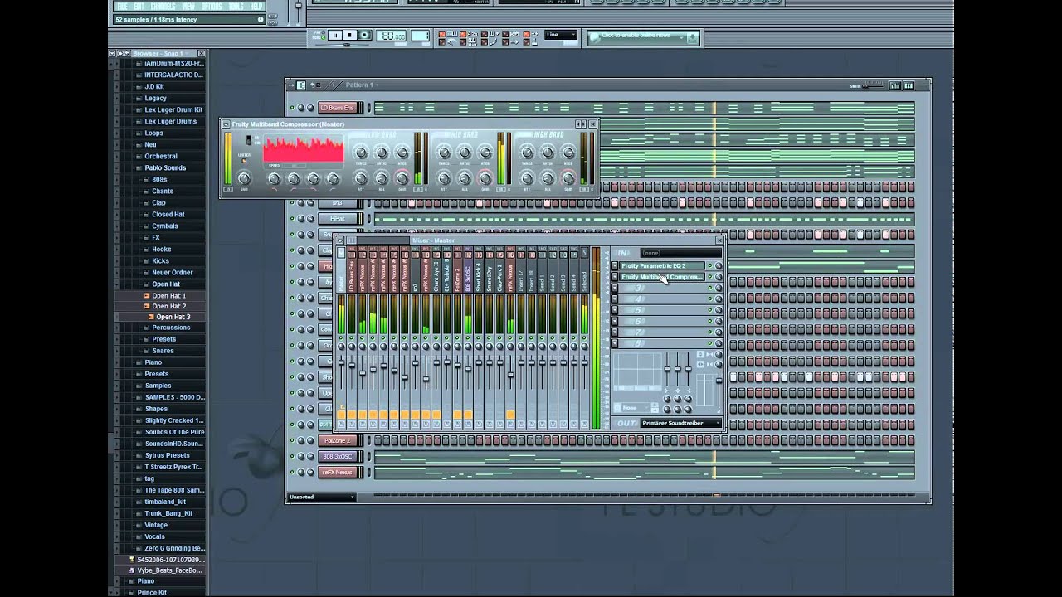Click the mixer view toggle beside title
This screenshot has height=597, width=1062.
pos(351,240)
